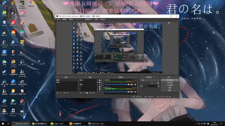Show hidden system tray icons chevron
The width and height of the screenshot is (225, 126).
pos(196,124)
